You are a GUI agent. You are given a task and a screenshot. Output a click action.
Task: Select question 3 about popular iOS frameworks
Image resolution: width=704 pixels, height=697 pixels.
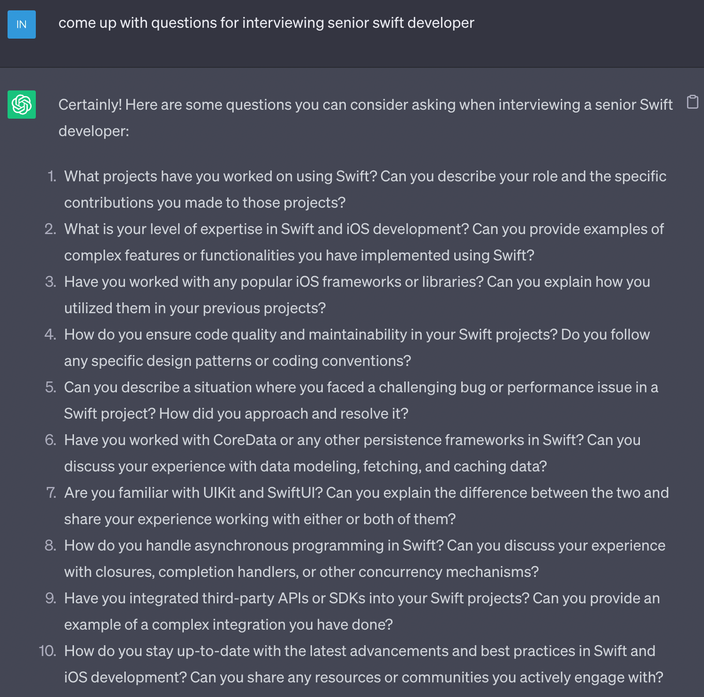tap(357, 295)
